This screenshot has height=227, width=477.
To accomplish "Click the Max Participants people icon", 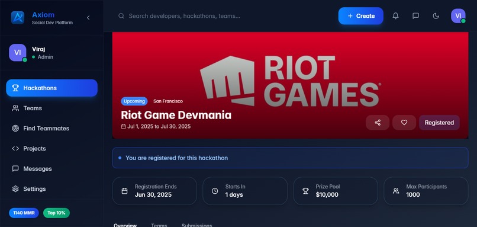I will [396, 191].
